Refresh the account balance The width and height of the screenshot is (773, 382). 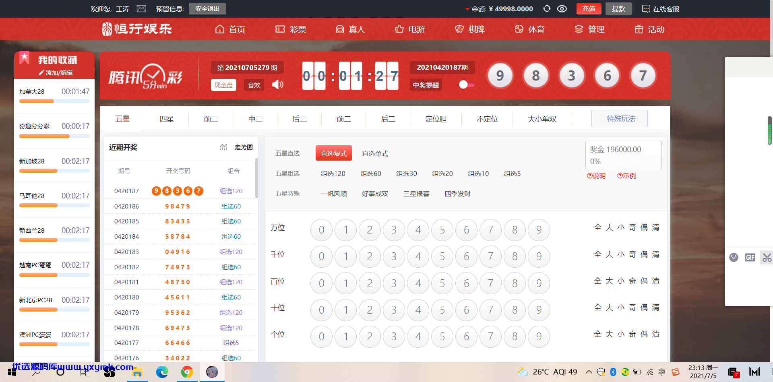547,8
